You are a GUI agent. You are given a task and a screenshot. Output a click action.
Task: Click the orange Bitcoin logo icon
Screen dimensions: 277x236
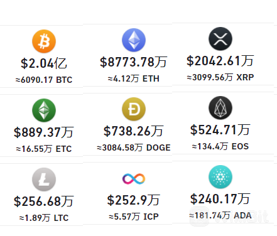coord(44,41)
